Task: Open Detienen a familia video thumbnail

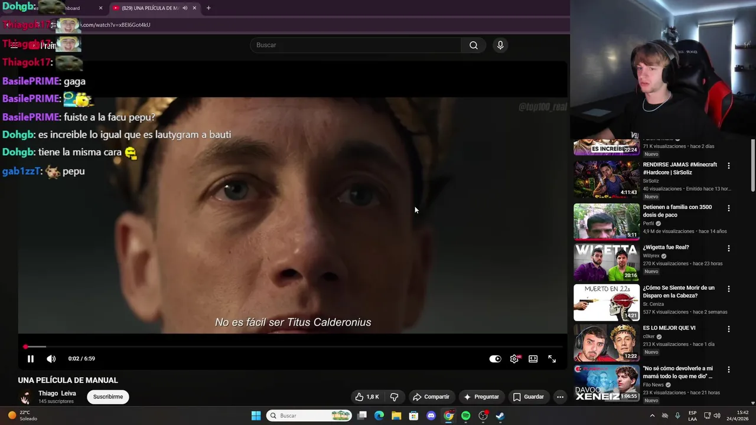Action: pos(607,221)
